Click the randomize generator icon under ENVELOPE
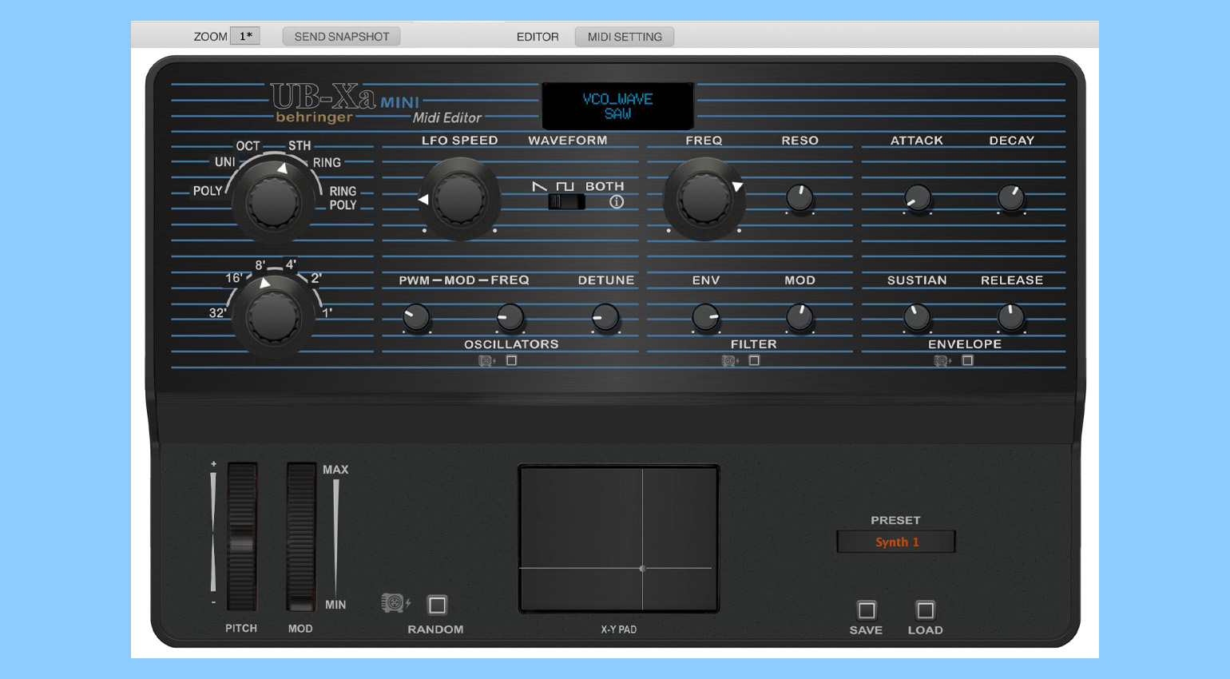Viewport: 1230px width, 679px height. pos(942,361)
